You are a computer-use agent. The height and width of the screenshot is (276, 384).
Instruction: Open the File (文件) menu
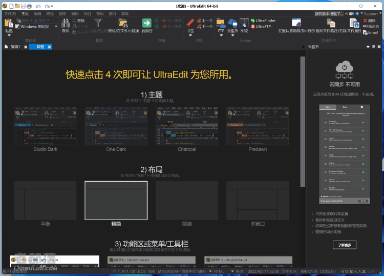tap(10, 14)
